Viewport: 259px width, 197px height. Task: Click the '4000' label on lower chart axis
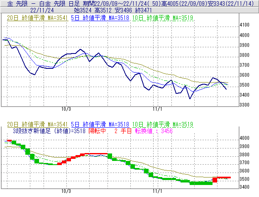click(244, 138)
